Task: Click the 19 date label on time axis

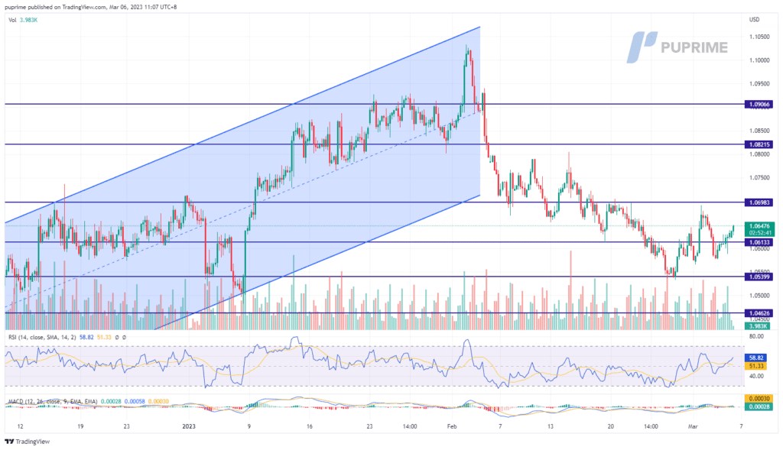Action: pos(80,426)
